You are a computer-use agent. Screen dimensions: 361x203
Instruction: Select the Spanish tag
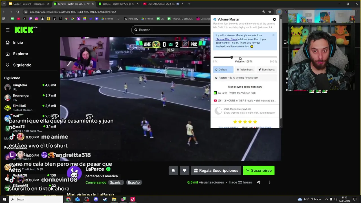click(116, 182)
